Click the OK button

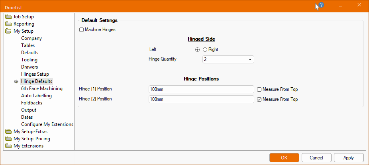(284, 158)
